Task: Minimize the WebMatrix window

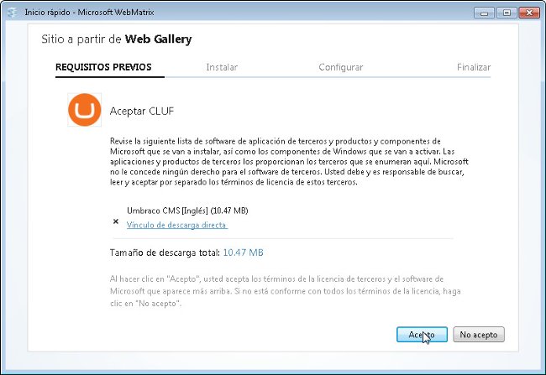Action: [484, 13]
